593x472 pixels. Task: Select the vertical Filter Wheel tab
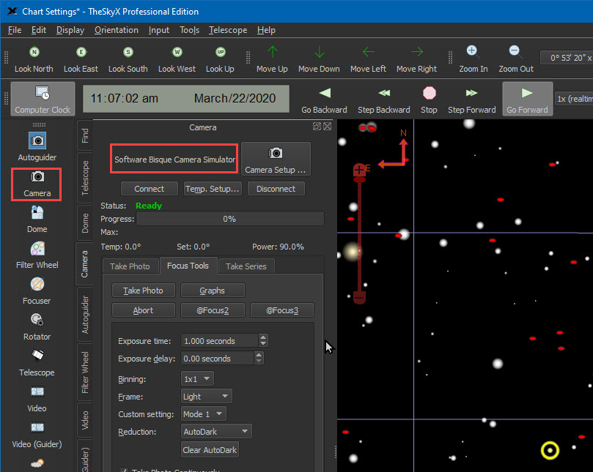85,372
